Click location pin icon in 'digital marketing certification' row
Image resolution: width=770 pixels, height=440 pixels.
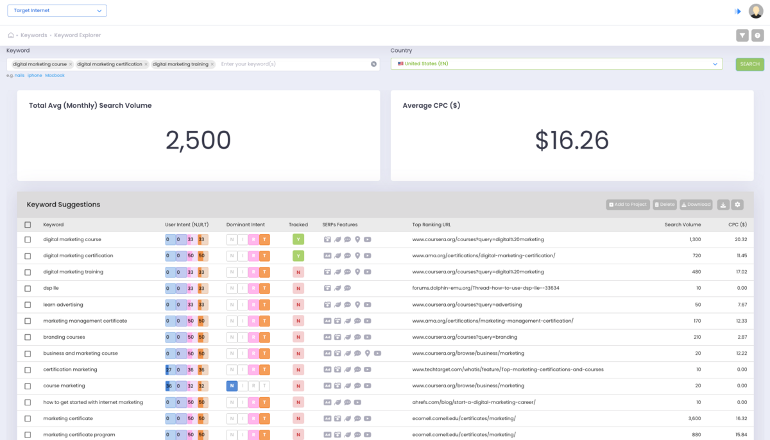[357, 255]
